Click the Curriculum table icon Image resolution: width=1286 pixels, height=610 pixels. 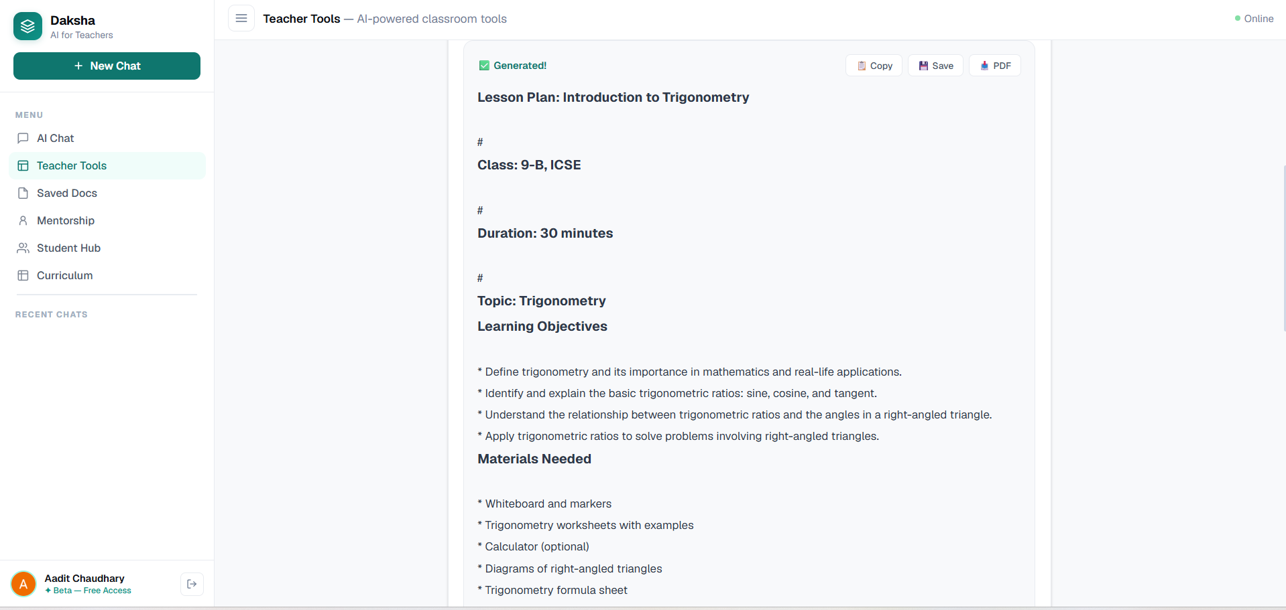[x=23, y=275]
